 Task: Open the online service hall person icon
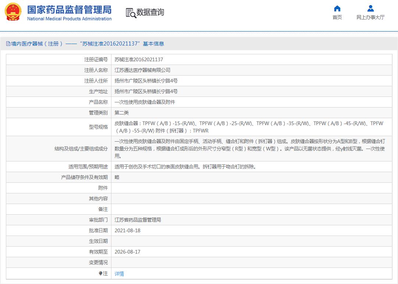coord(370,8)
